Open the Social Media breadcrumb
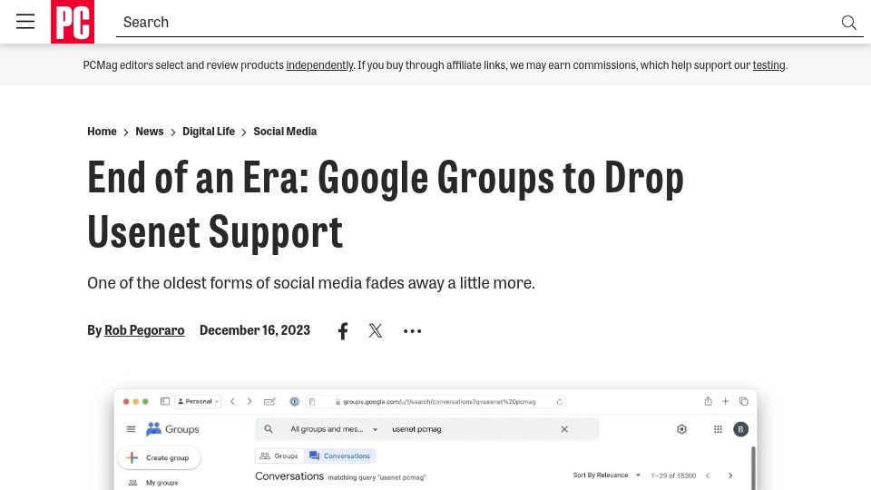 (285, 132)
